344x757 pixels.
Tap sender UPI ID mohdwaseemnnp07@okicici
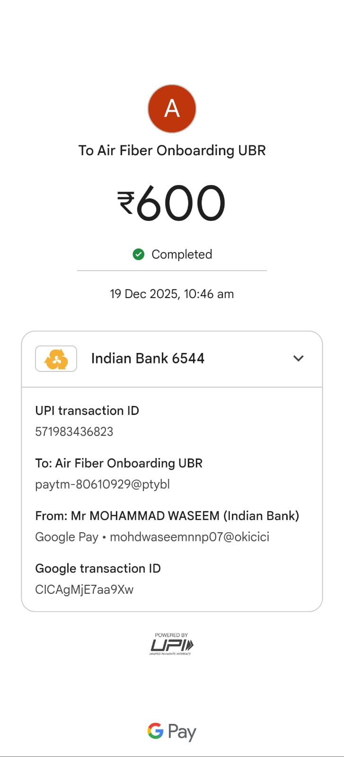click(189, 537)
